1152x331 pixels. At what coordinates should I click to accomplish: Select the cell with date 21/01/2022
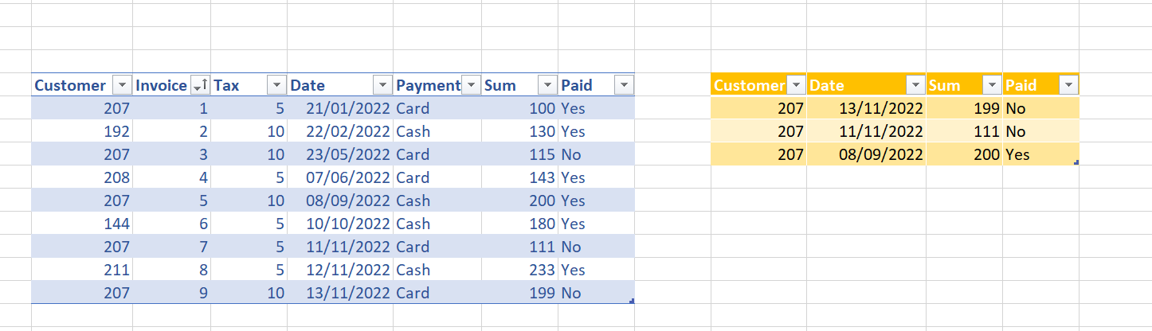coord(341,108)
